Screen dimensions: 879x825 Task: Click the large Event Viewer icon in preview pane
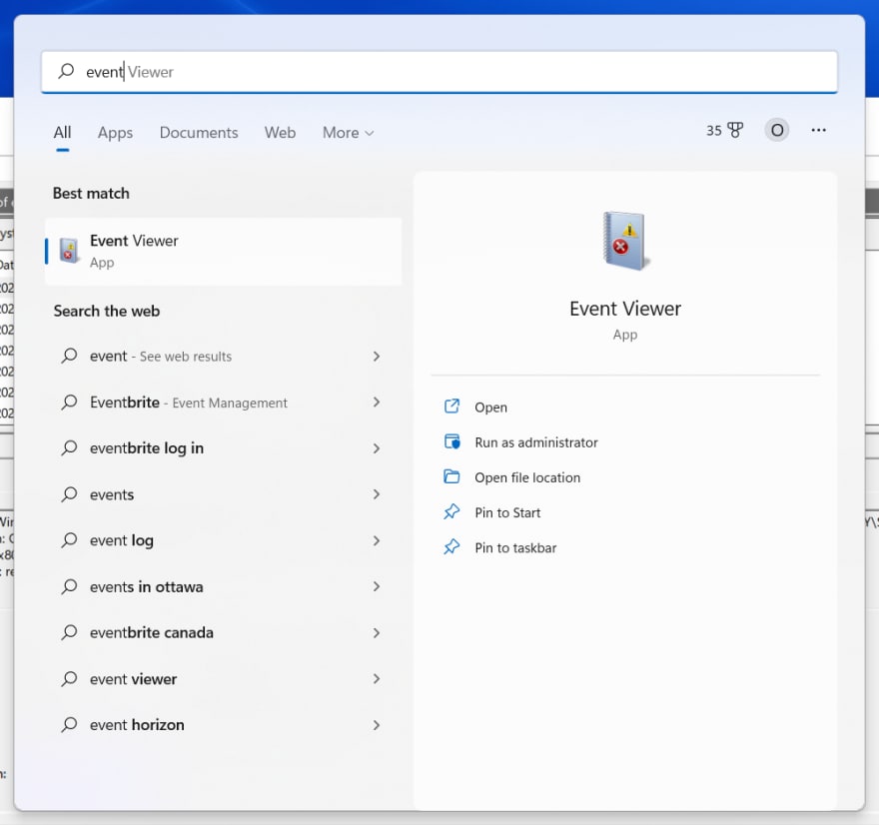pyautogui.click(x=625, y=241)
